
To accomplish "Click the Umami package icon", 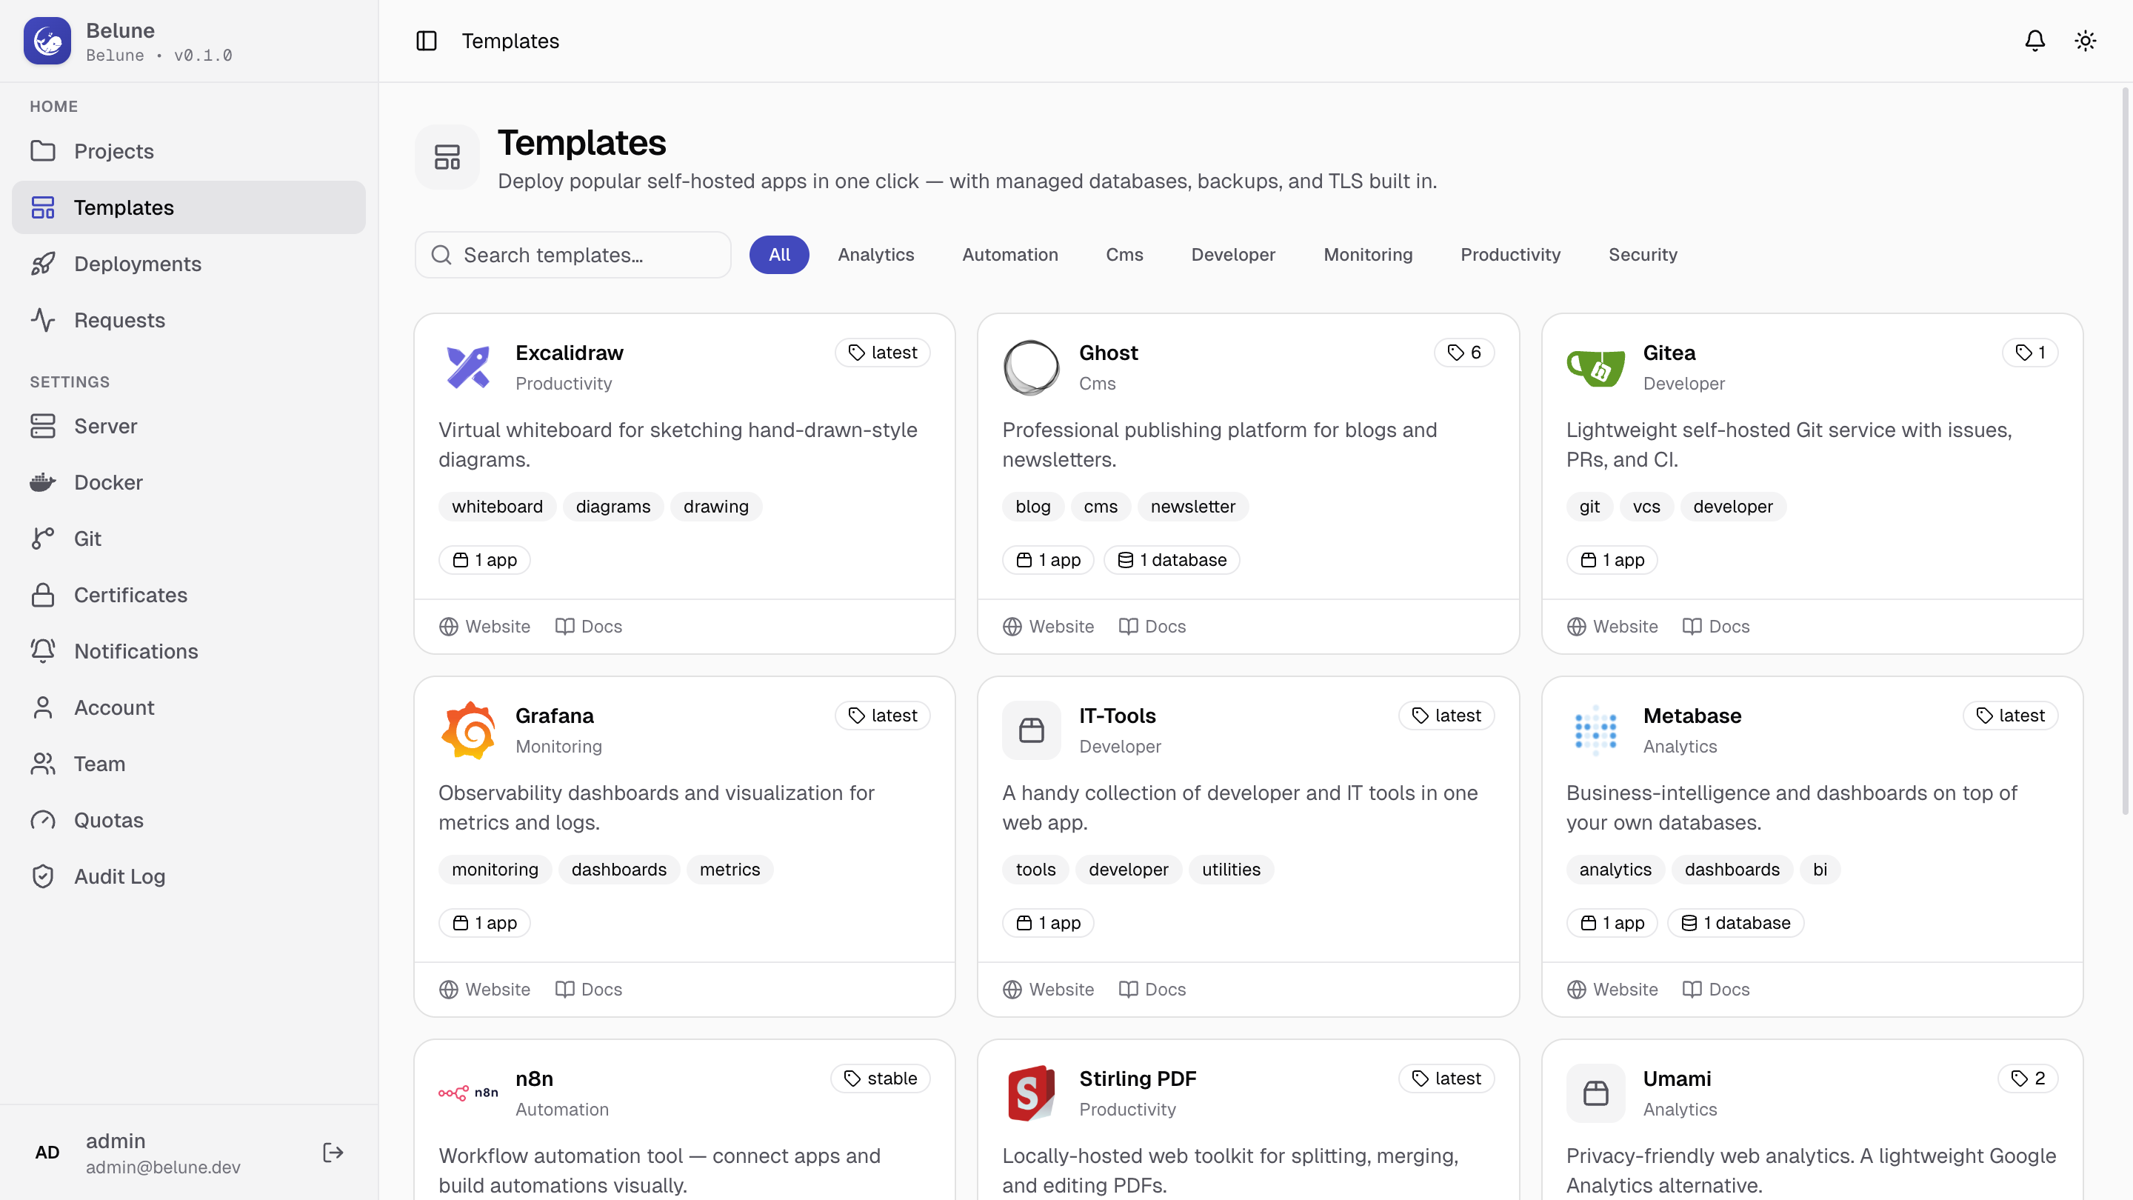I will click(1595, 1093).
